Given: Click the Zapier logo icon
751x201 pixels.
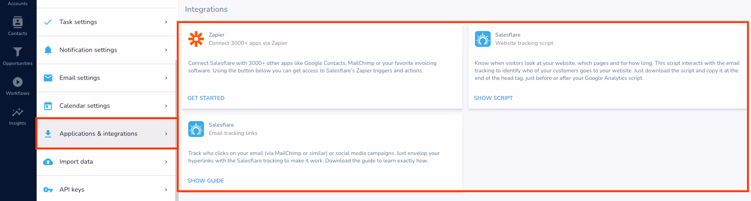Looking at the screenshot, I should click(196, 39).
